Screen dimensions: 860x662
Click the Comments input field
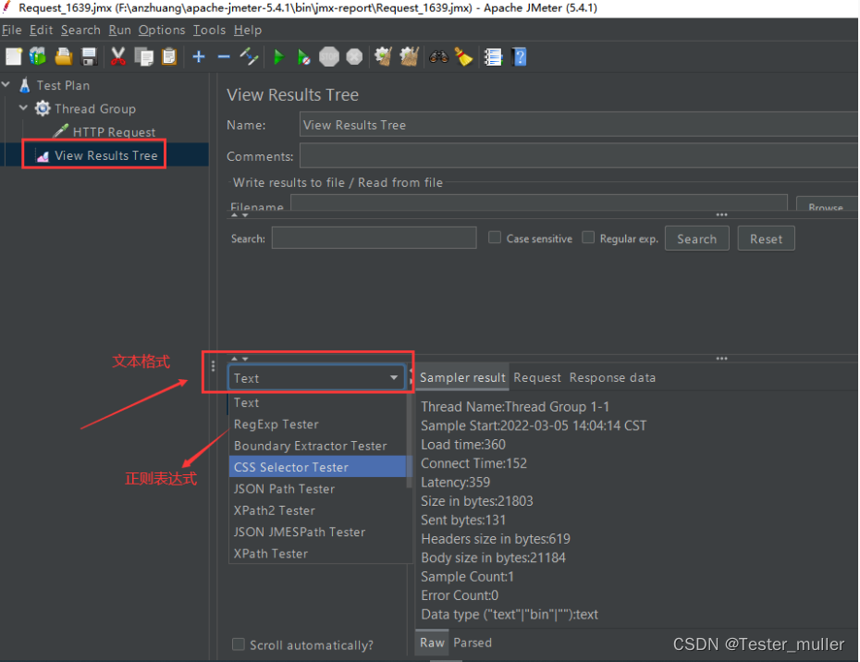(579, 155)
